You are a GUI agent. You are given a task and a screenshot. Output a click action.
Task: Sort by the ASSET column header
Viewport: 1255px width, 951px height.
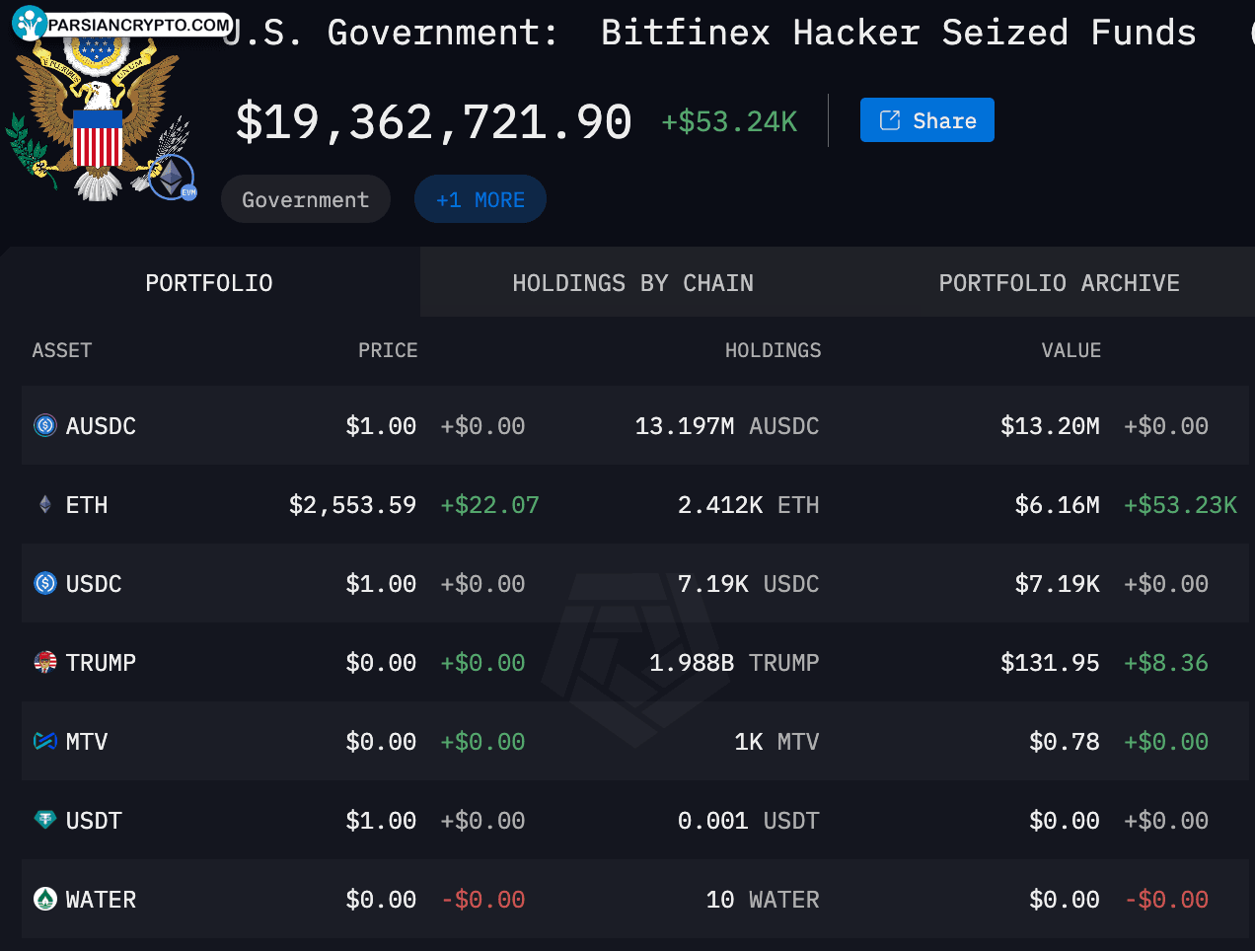(61, 350)
